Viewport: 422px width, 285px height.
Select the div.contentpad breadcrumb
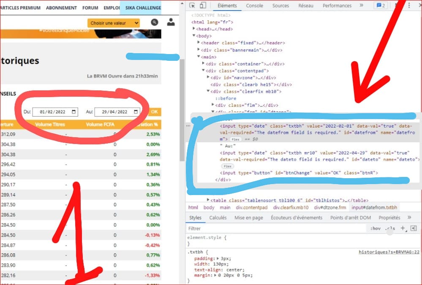252,207
